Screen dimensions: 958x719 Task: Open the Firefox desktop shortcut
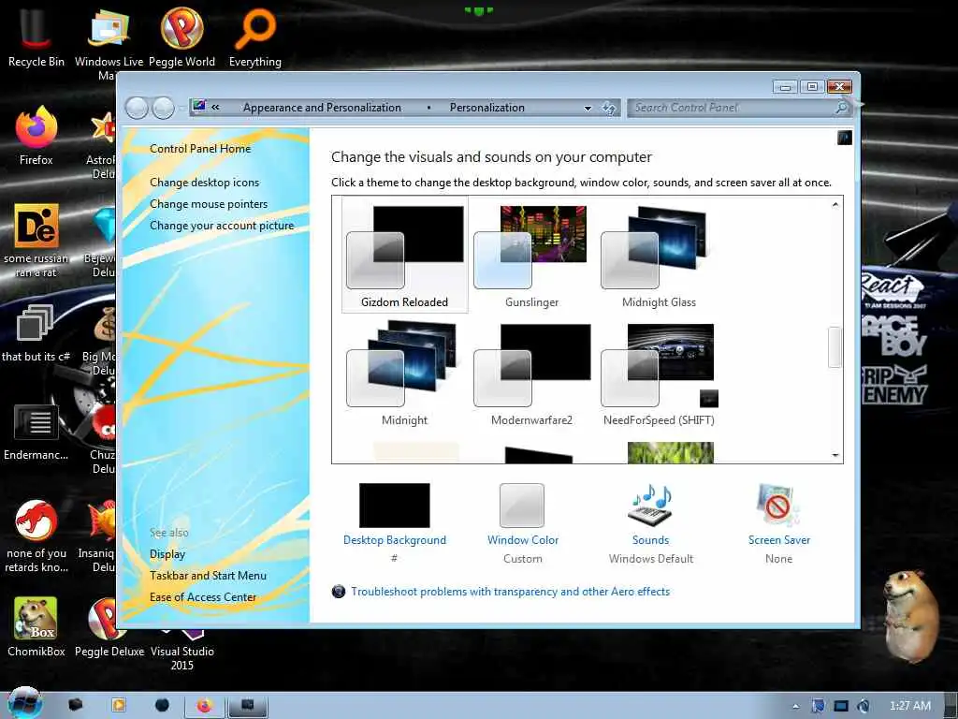[36, 136]
